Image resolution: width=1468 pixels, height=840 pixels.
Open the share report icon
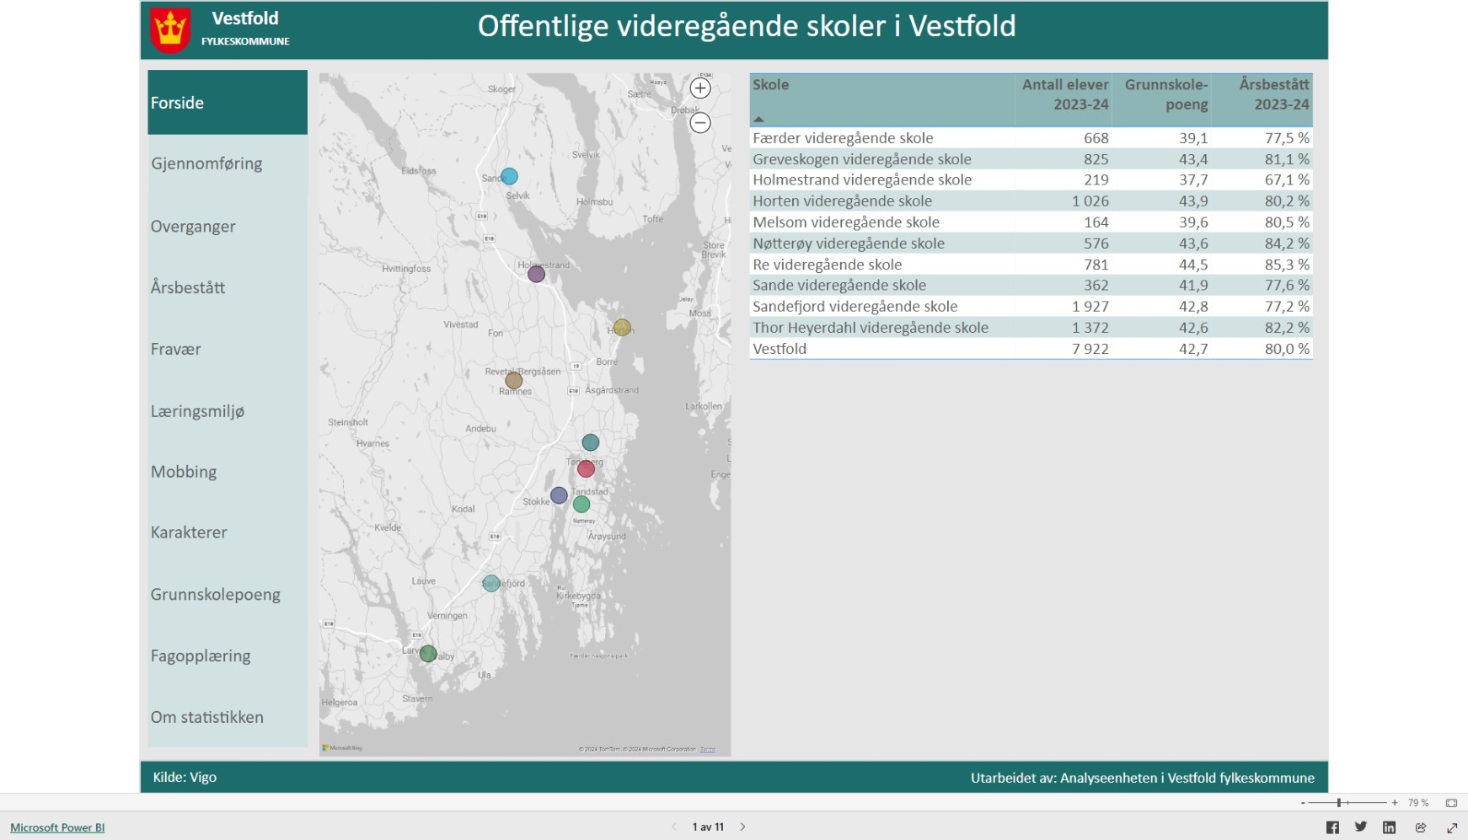pos(1421,827)
